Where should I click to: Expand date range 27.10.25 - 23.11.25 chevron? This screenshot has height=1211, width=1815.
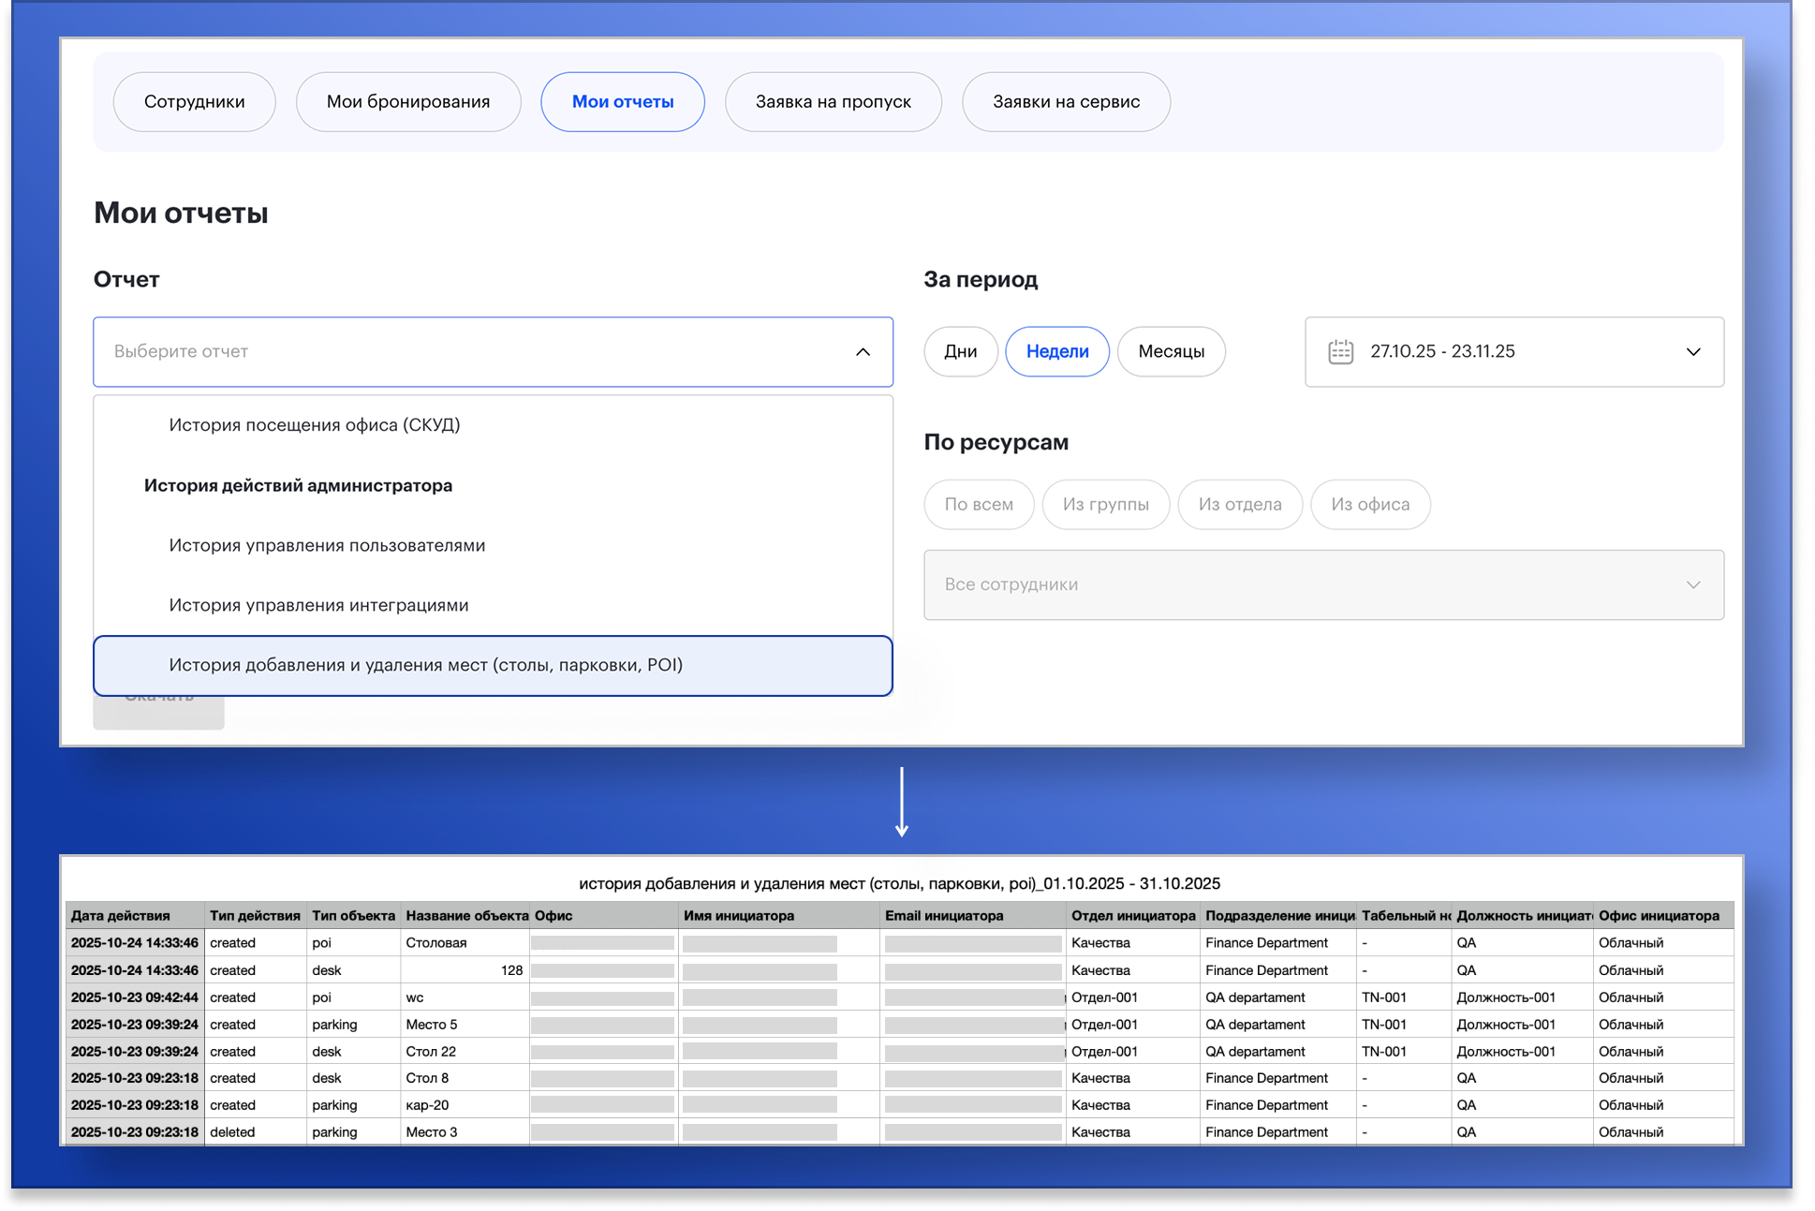(1692, 352)
